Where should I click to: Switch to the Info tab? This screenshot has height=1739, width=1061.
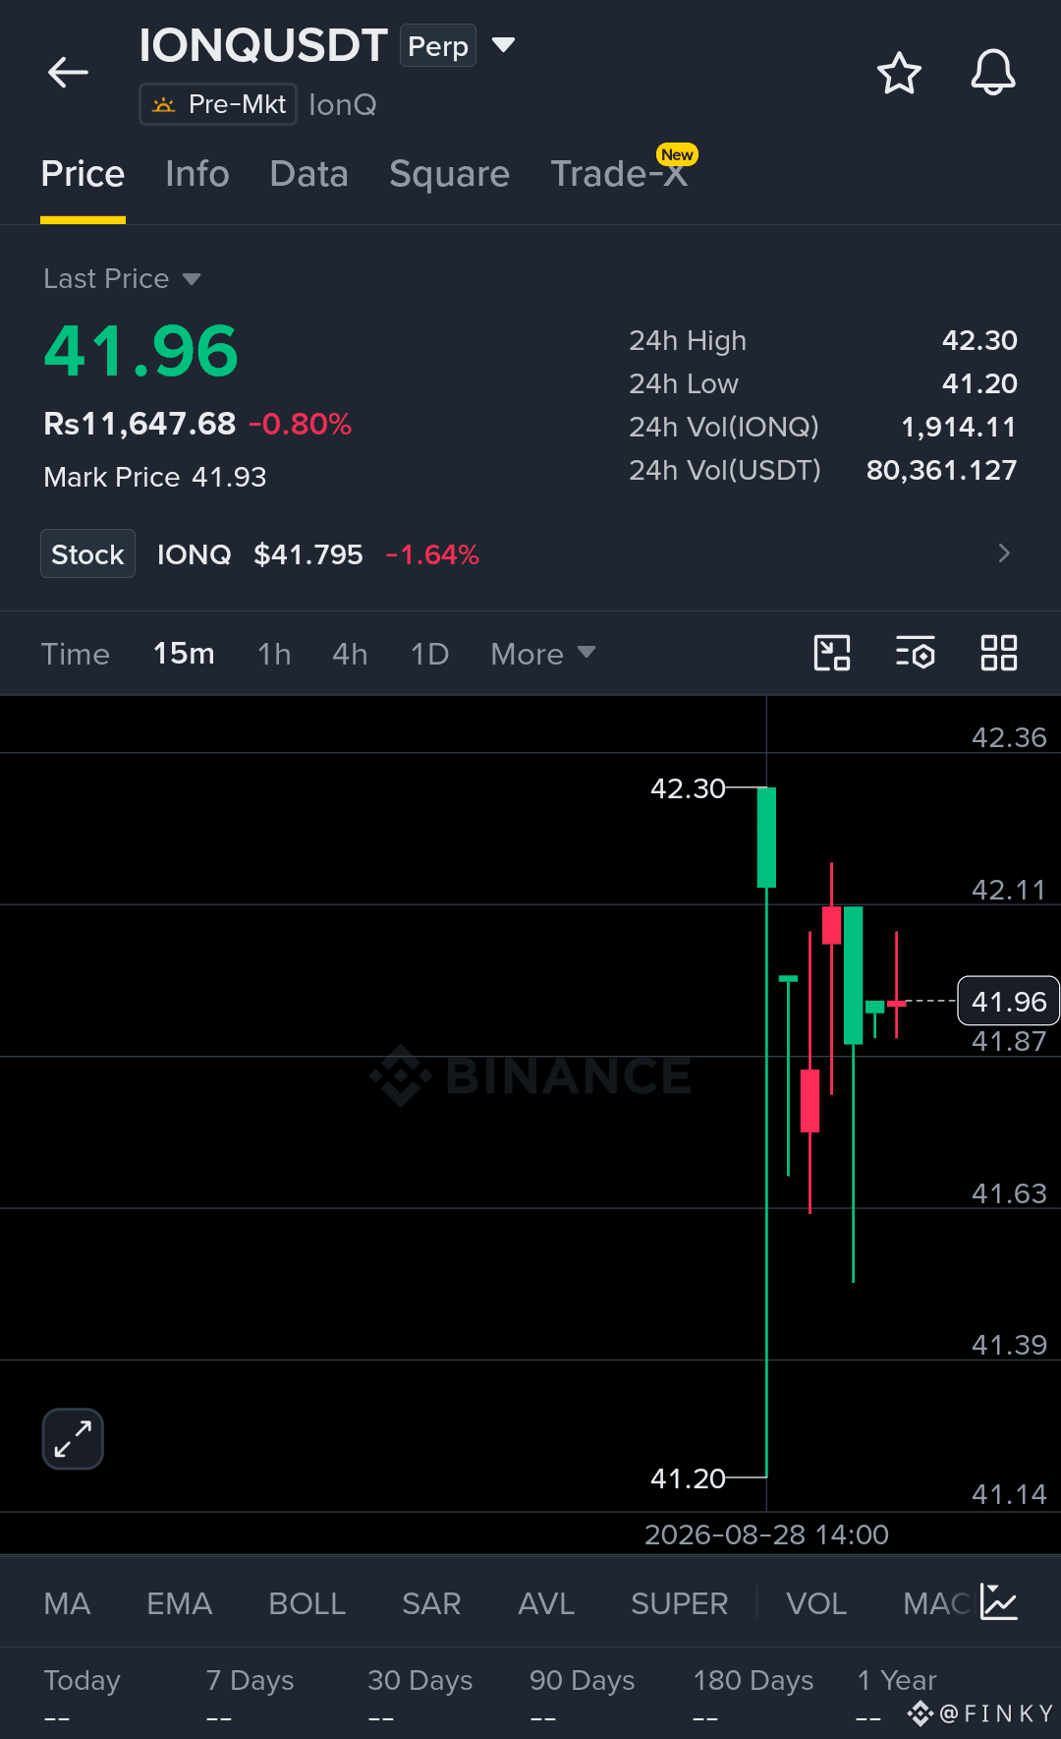click(196, 174)
